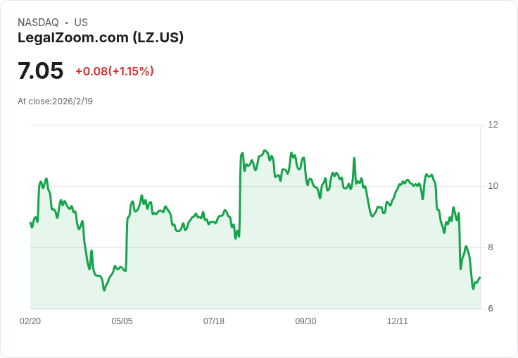Click the chart low before the 05/05 jump
This screenshot has width=518, height=358.
point(104,290)
